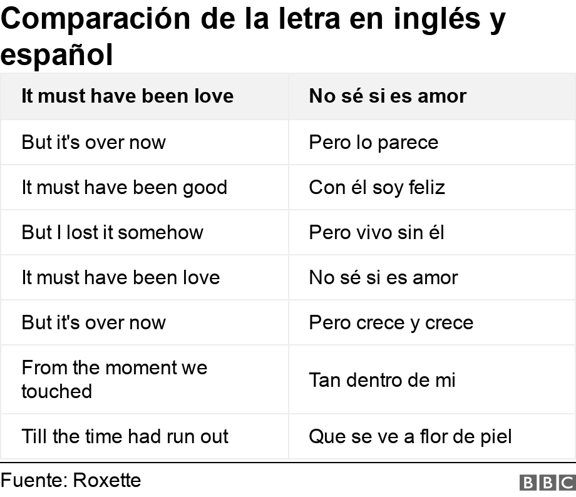Click the 'Pero crece y crece' cell

[432, 322]
